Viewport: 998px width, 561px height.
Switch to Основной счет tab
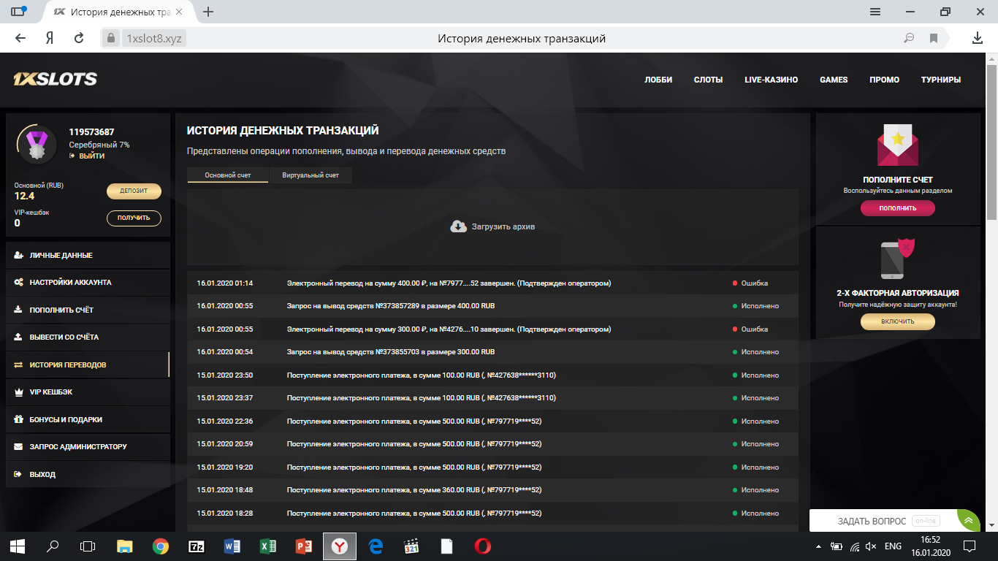228,175
